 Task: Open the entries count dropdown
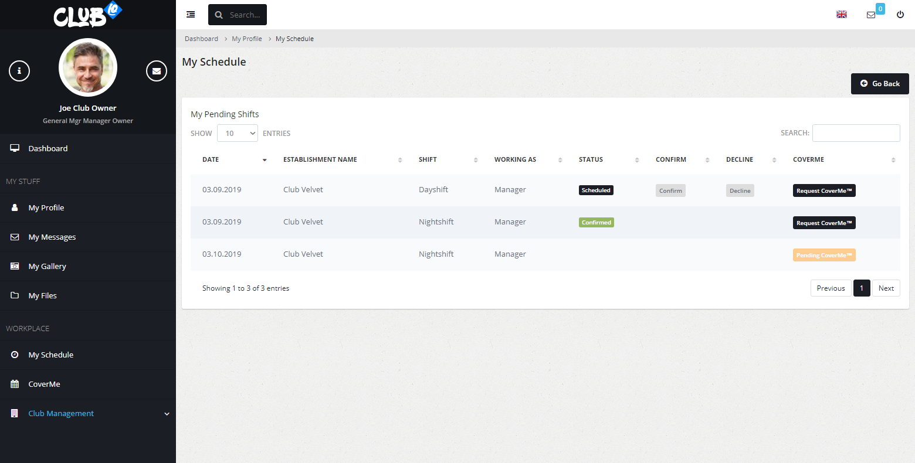(238, 133)
